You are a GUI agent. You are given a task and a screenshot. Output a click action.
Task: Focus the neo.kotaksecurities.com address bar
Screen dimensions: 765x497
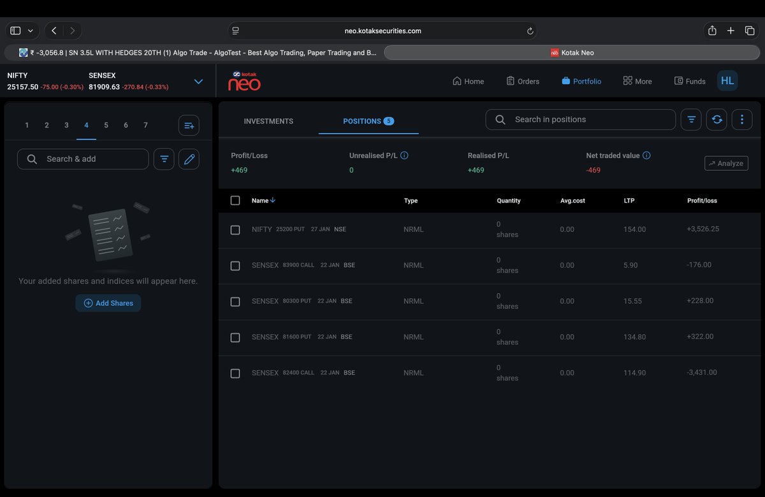click(x=382, y=31)
